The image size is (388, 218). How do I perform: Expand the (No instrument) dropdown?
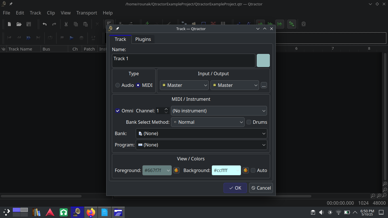pos(219,111)
